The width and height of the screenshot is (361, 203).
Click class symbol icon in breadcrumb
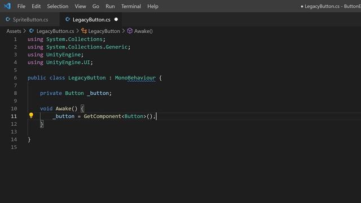click(x=84, y=31)
